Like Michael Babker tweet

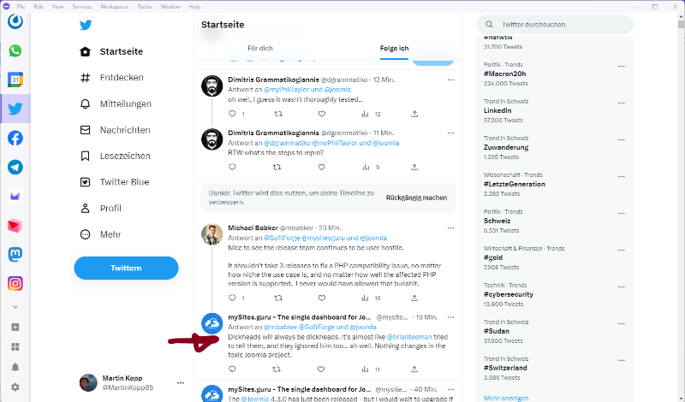pos(322,299)
